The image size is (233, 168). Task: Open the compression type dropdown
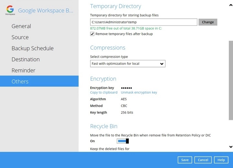pos(128,64)
